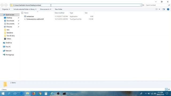Screen dimensions: 171x96
Task: Open volume control in system tray
Action: (x=155, y=94)
